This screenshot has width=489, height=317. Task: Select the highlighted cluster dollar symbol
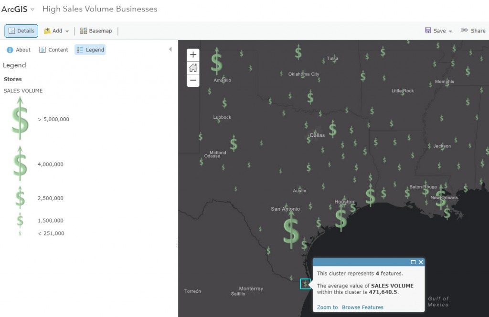click(306, 284)
